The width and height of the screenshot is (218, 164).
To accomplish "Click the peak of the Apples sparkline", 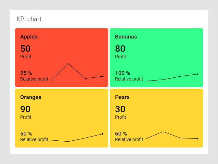I will click(x=68, y=63).
